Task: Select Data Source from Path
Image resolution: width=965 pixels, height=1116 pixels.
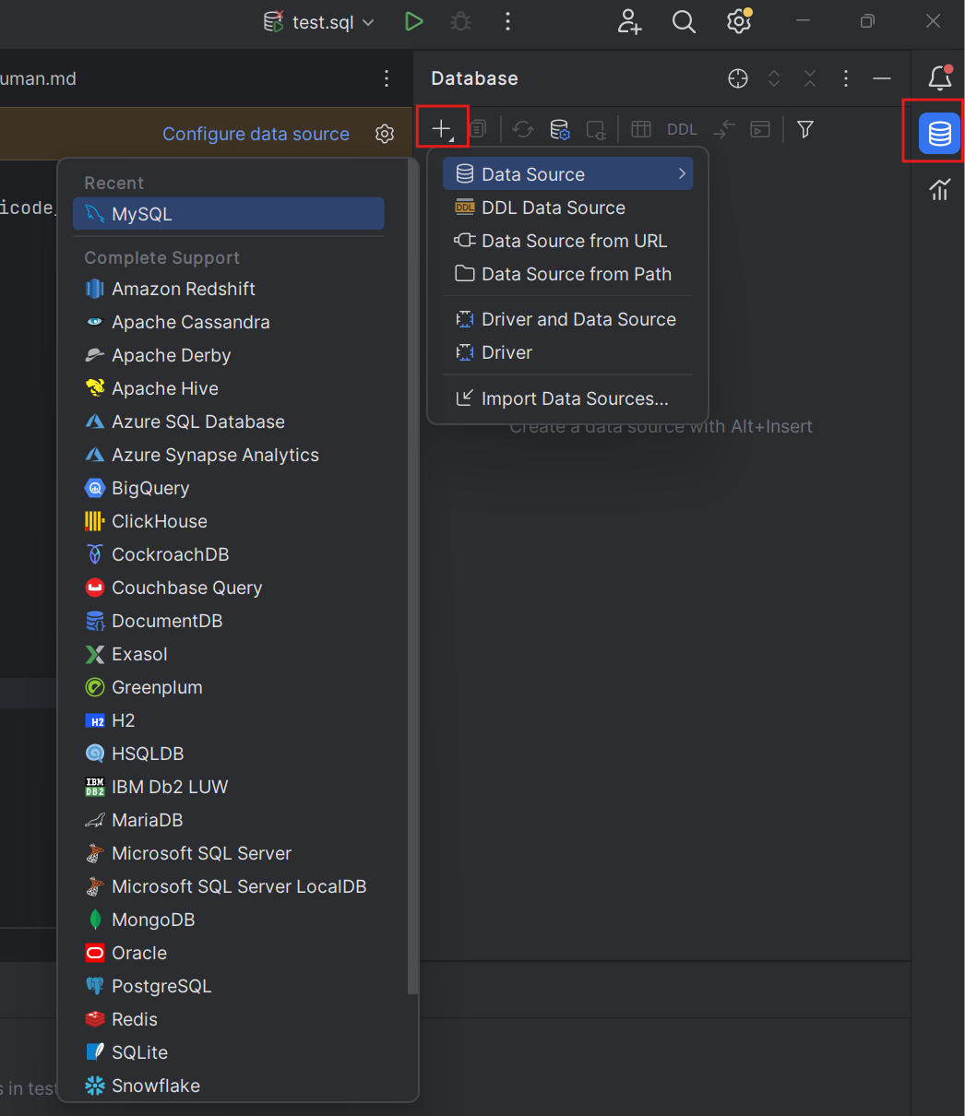Action: pyautogui.click(x=567, y=274)
